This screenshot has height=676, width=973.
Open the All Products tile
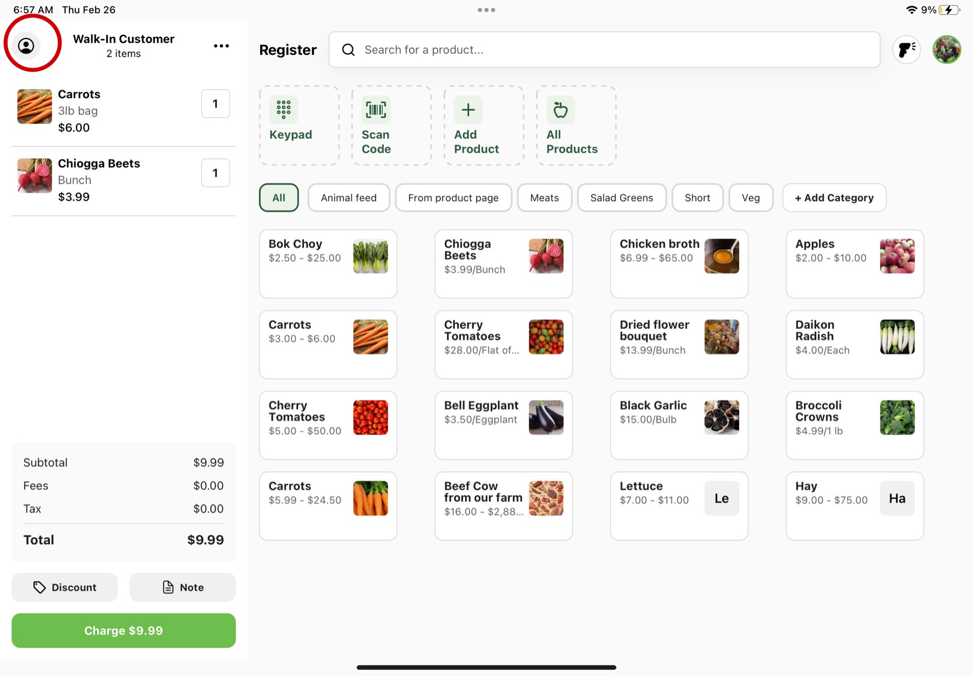575,125
